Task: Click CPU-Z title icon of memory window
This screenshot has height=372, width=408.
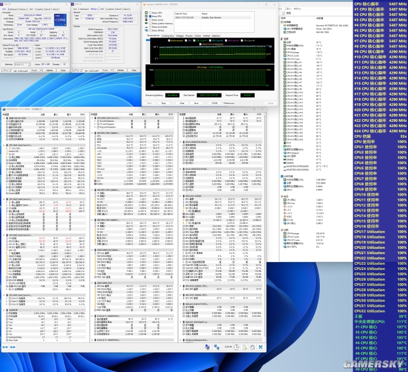Action: tap(73, 5)
